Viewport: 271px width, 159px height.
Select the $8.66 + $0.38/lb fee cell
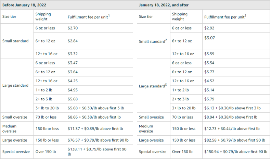pos(94,117)
